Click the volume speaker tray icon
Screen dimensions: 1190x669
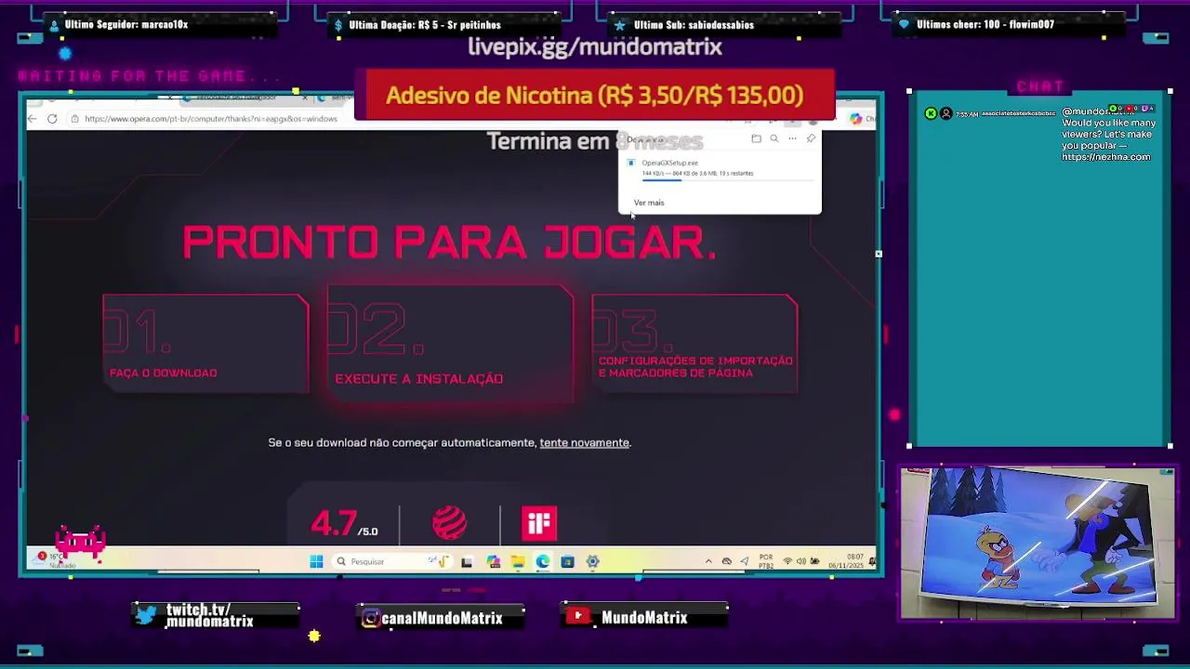coord(801,561)
